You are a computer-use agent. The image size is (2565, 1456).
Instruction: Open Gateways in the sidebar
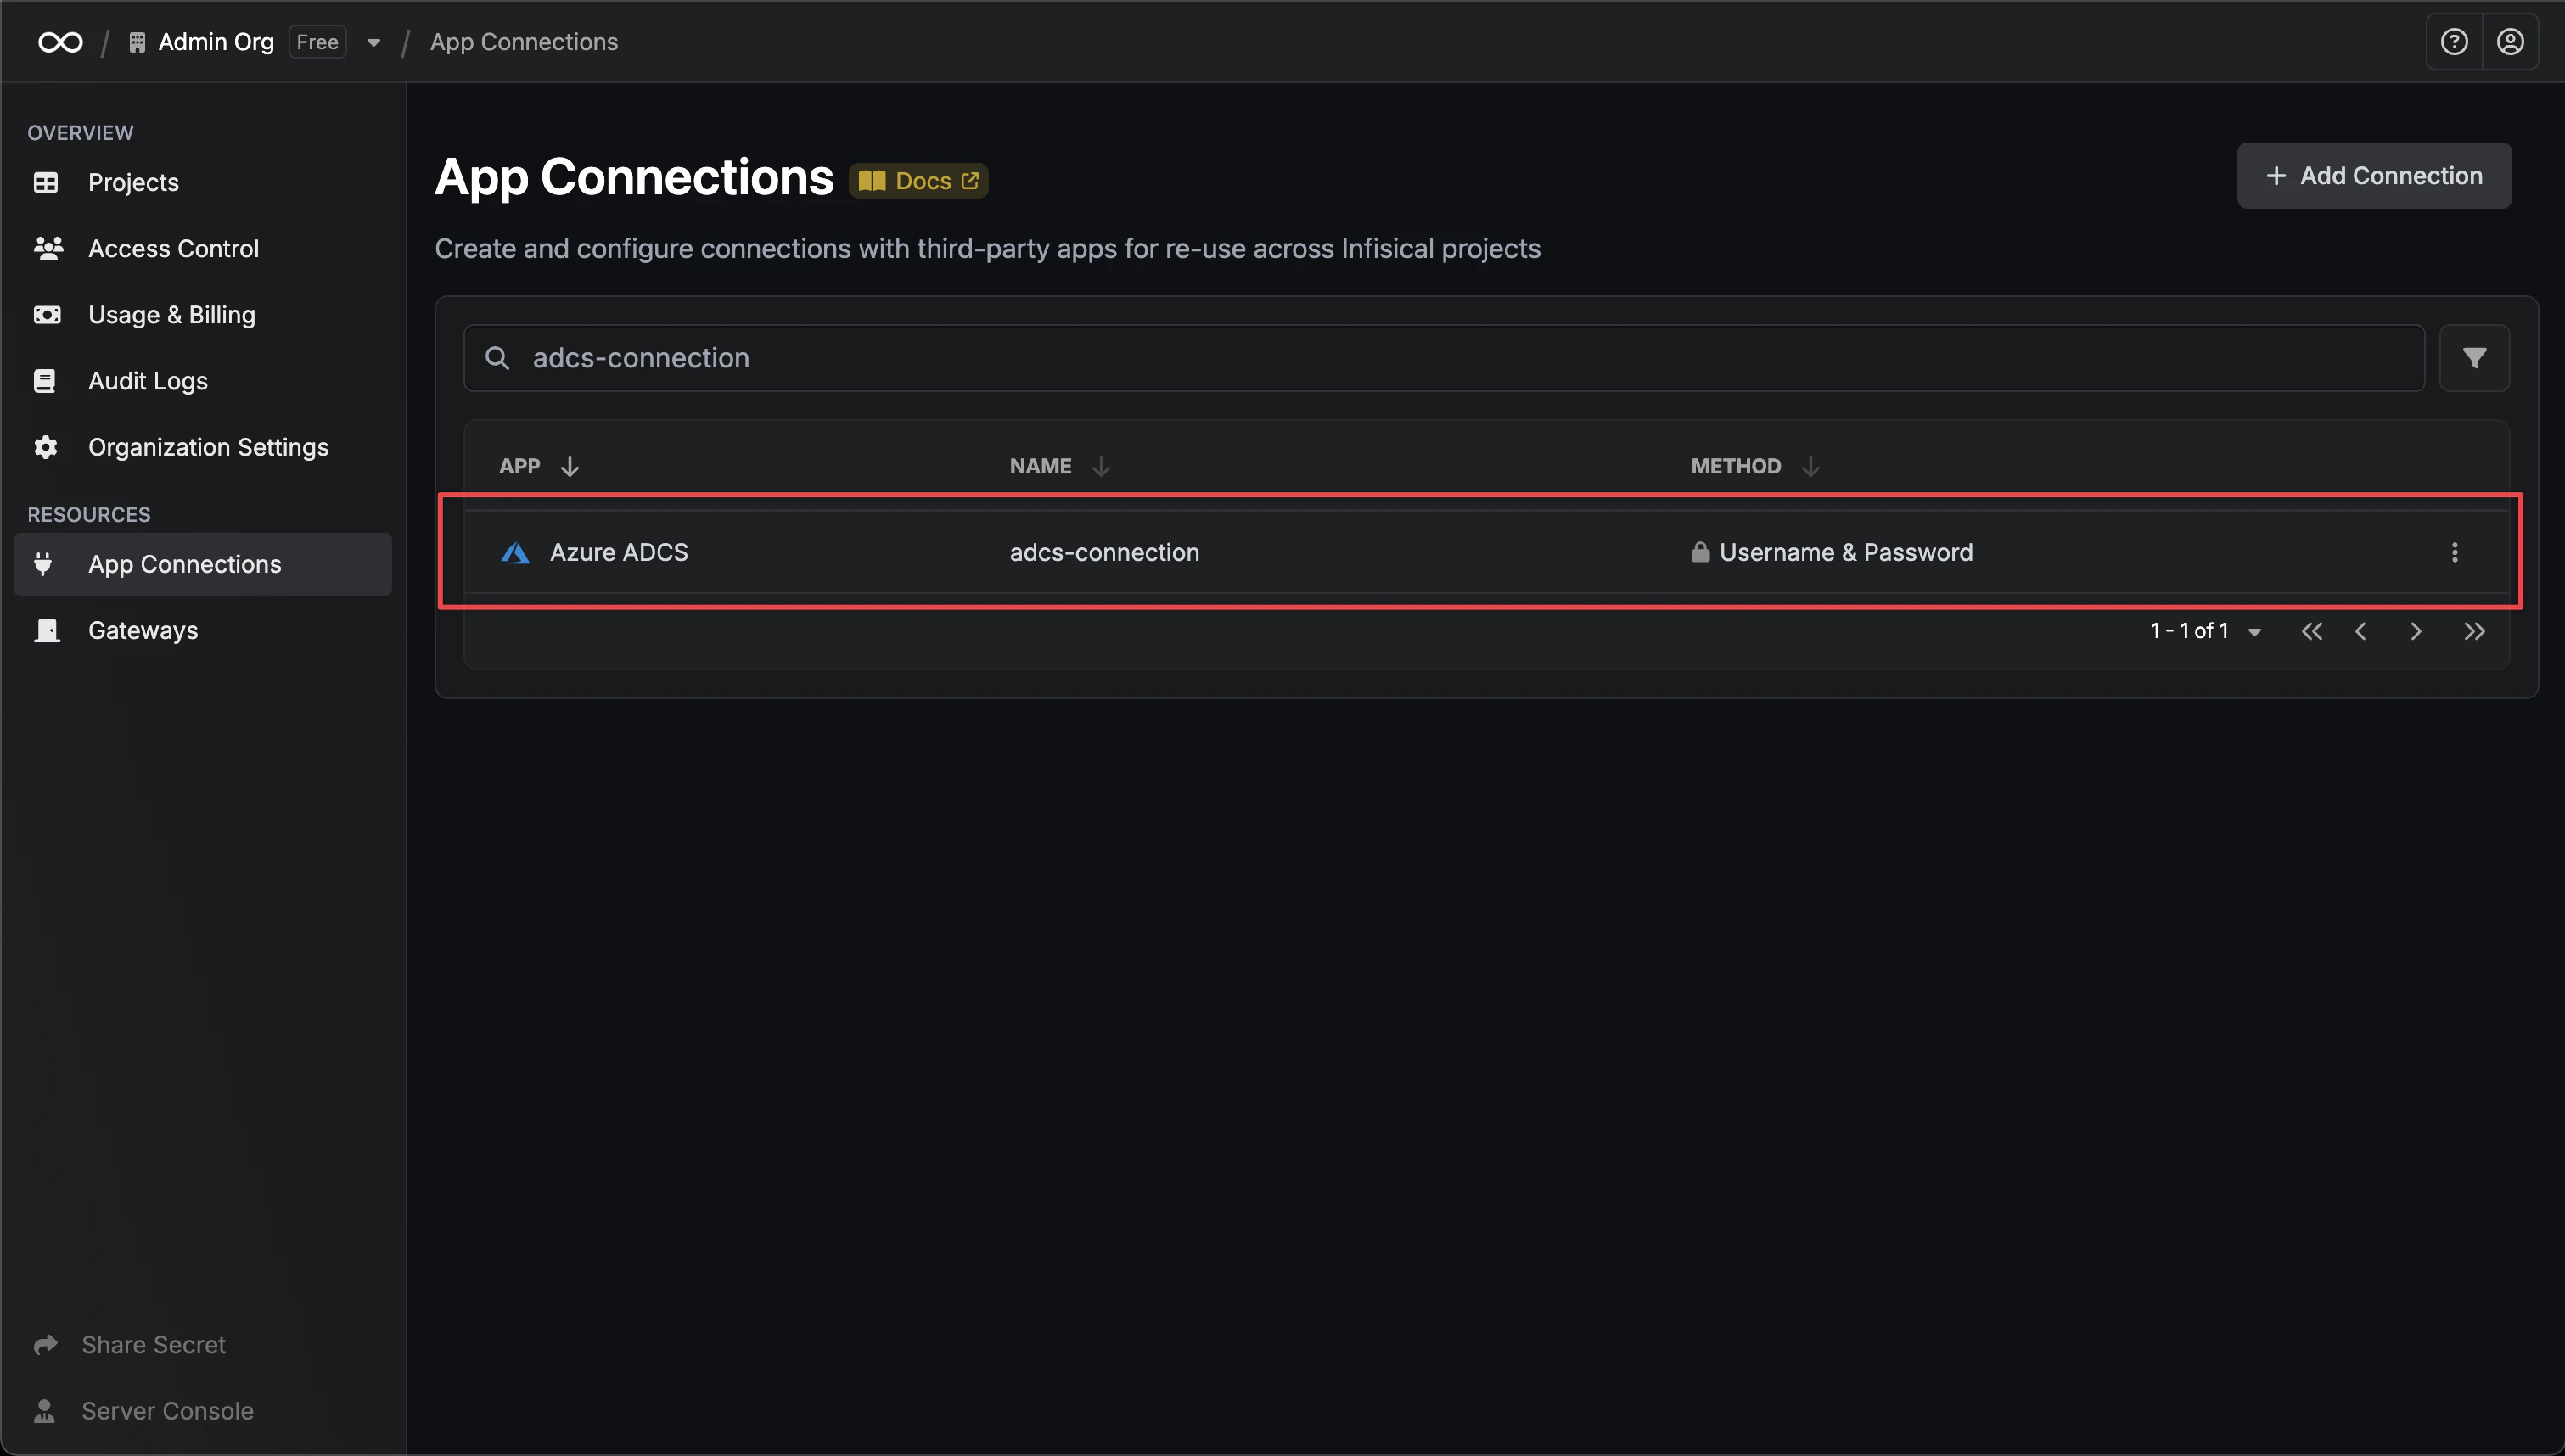click(x=202, y=630)
